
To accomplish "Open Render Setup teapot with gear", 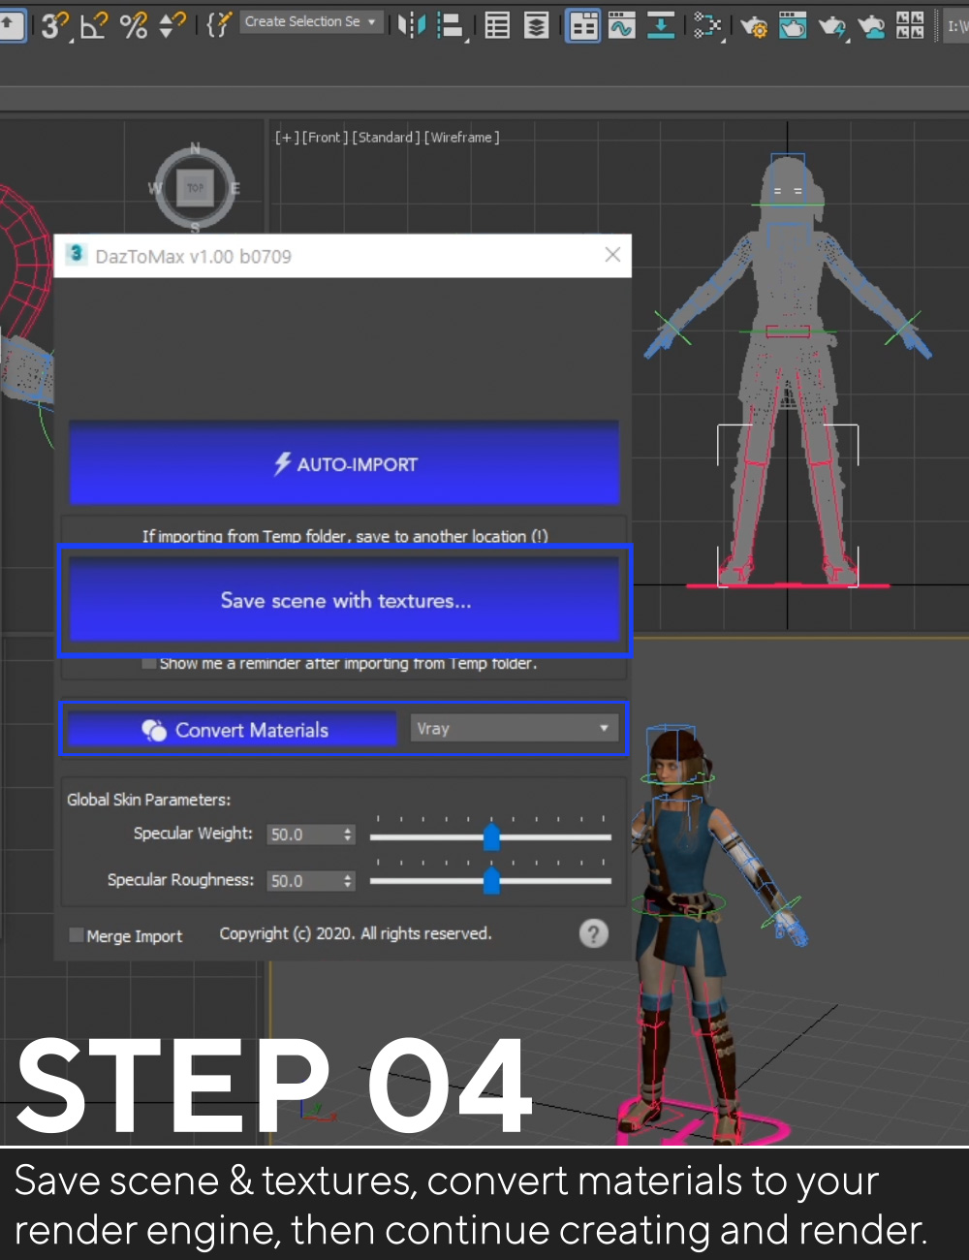I will 753,25.
